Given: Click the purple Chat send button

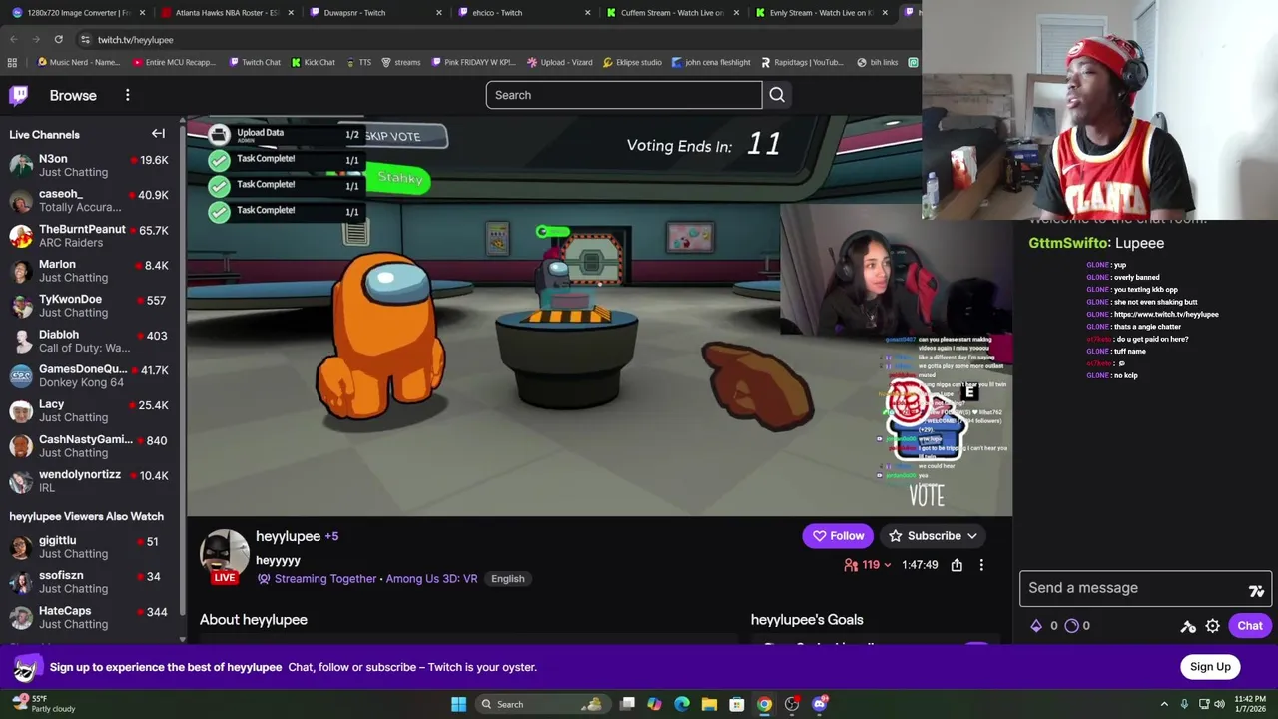Looking at the screenshot, I should [x=1250, y=626].
